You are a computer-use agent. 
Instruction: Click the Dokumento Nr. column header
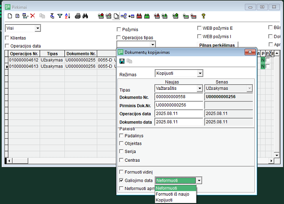[x=81, y=54]
